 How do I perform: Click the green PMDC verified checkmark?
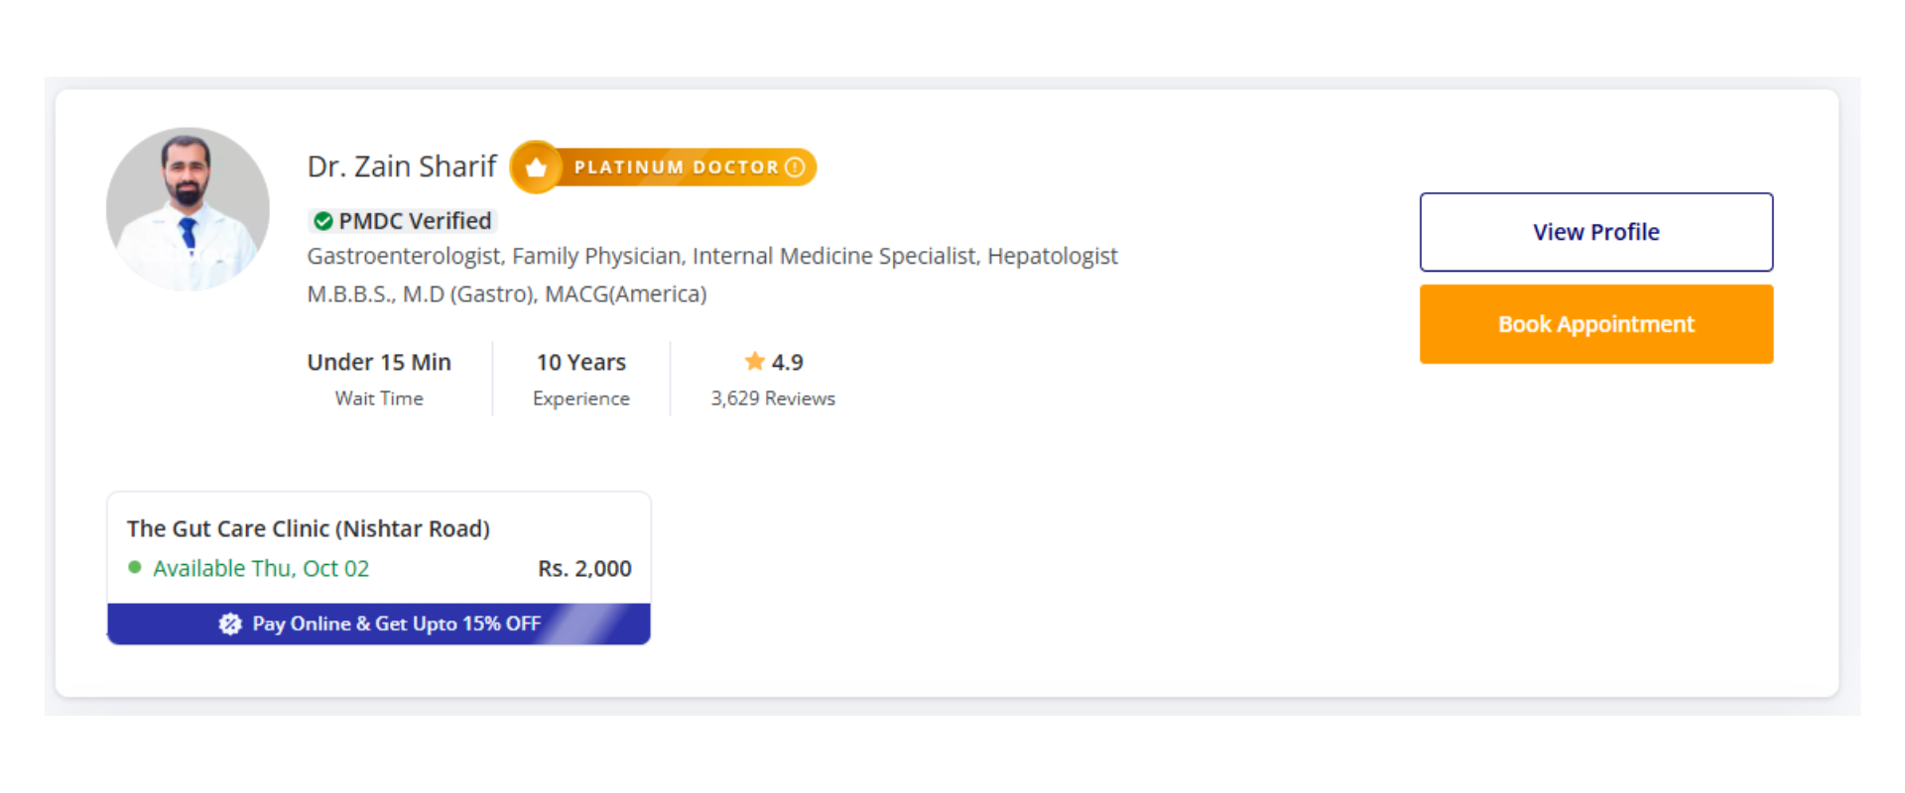[322, 221]
